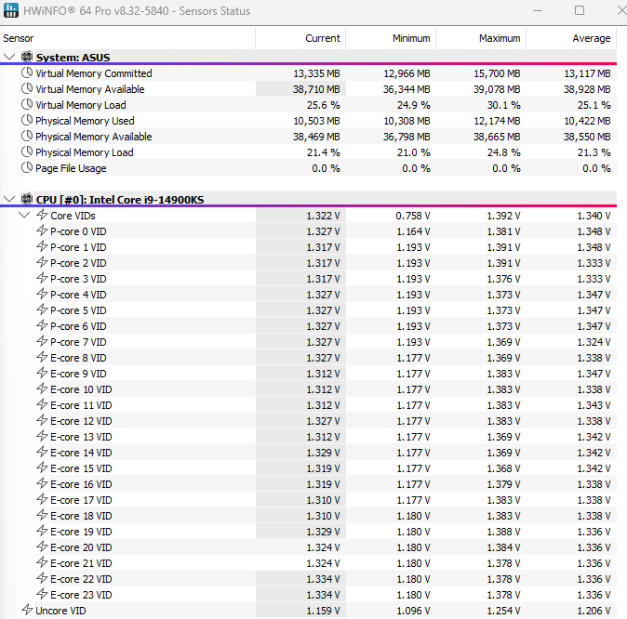The image size is (627, 619).
Task: Select the E-core 23 VID row label
Action: coord(81,595)
